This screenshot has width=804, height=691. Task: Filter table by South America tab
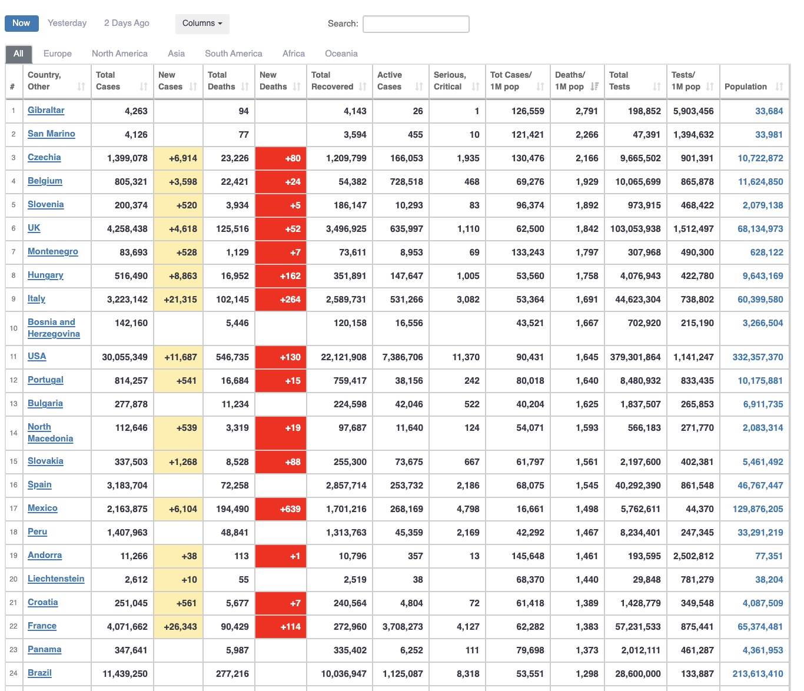pyautogui.click(x=234, y=54)
